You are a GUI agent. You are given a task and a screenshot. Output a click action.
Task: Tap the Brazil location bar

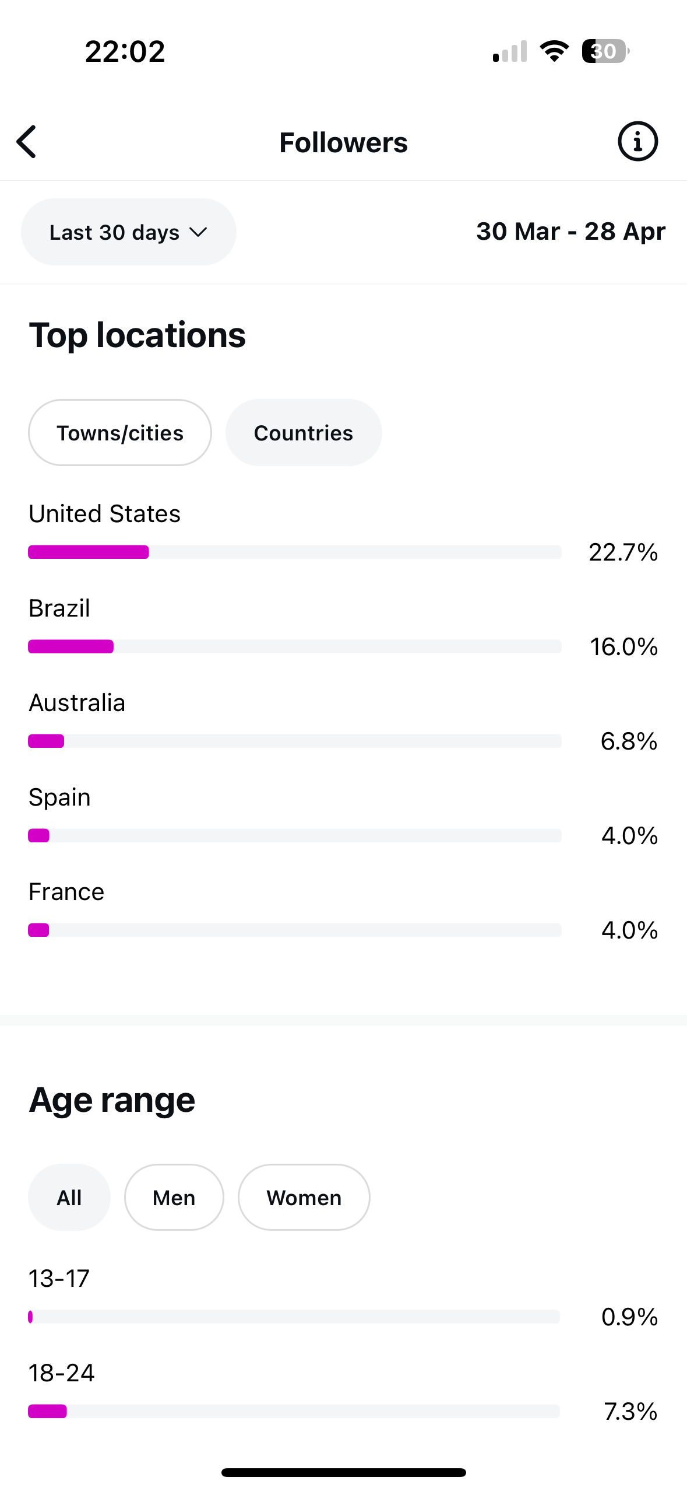click(x=294, y=646)
